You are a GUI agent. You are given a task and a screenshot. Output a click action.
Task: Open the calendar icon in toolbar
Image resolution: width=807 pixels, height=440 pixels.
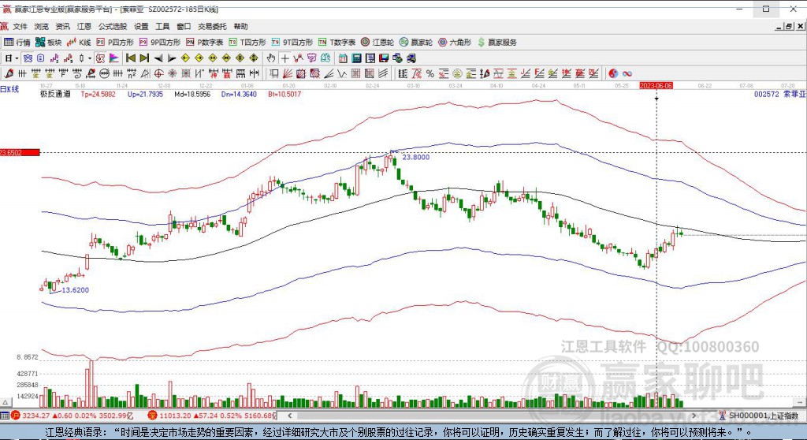coord(343,58)
